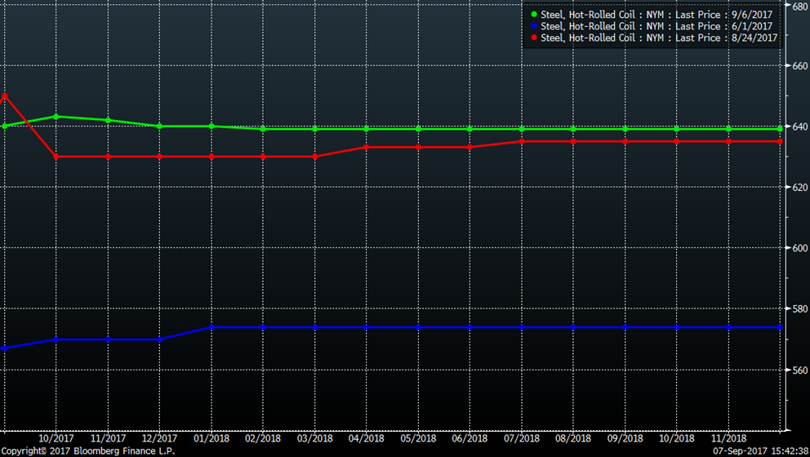Click green line data point above 10/2017
The height and width of the screenshot is (457, 810).
(x=56, y=117)
